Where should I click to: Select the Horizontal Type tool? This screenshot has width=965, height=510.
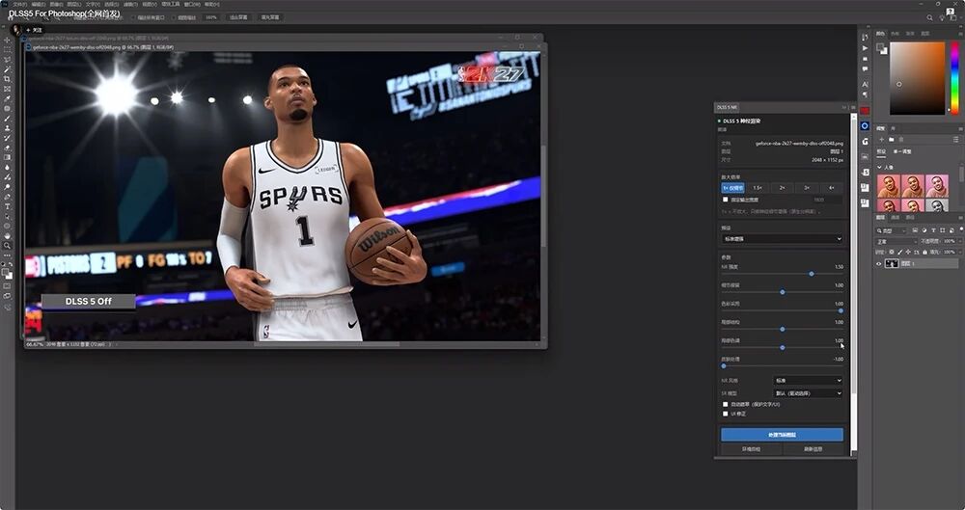[x=8, y=206]
